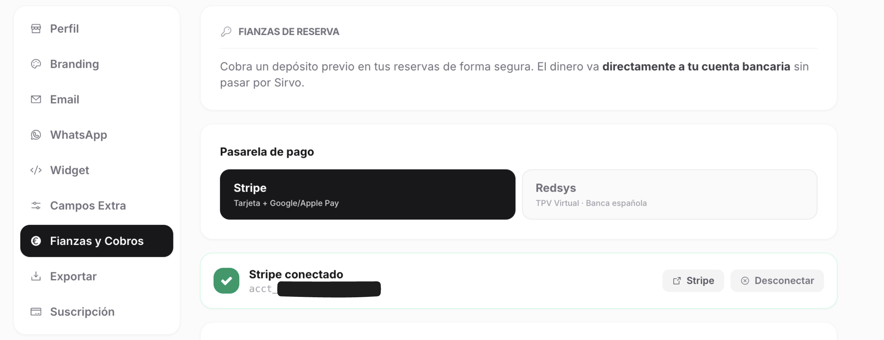884x340 pixels.
Task: Click the key icon beside Fianzas de Reserva
Action: tap(226, 31)
